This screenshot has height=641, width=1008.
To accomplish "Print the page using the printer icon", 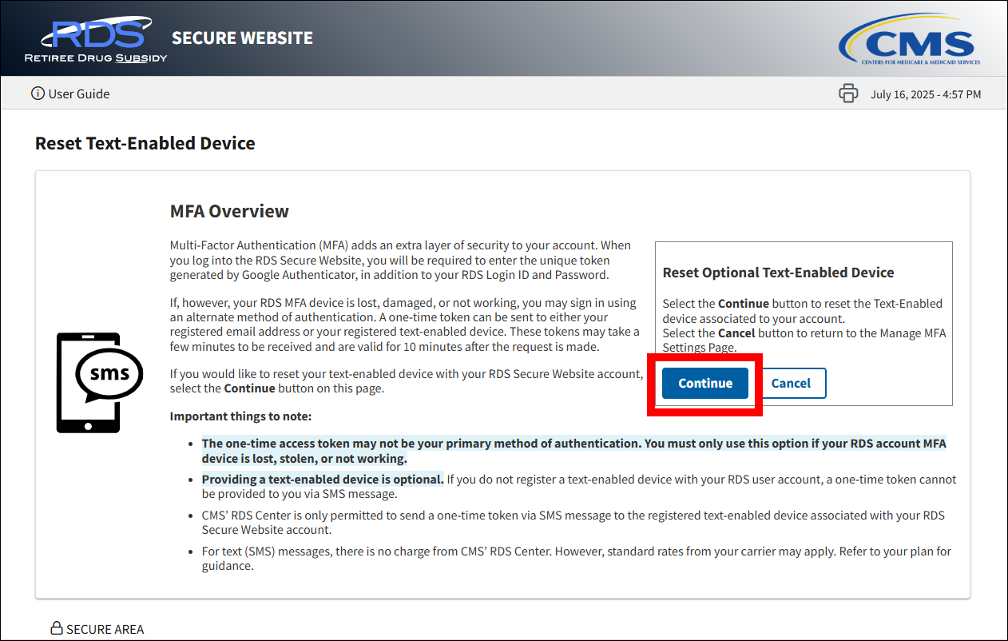I will [x=848, y=94].
